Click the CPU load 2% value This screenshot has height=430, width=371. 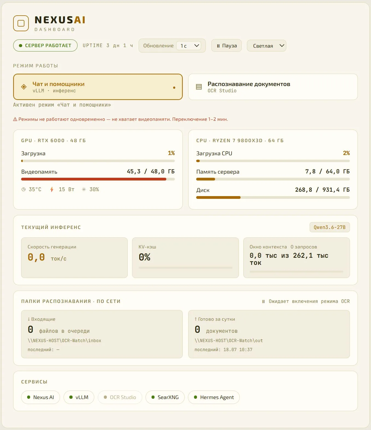coord(346,153)
